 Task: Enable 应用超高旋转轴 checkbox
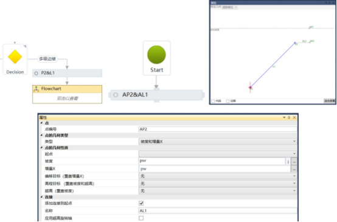coord(141,218)
